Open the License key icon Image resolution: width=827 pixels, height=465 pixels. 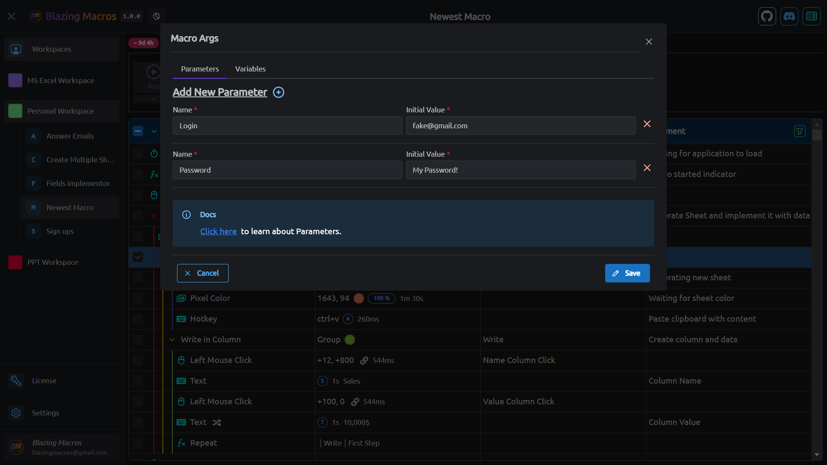(16, 381)
